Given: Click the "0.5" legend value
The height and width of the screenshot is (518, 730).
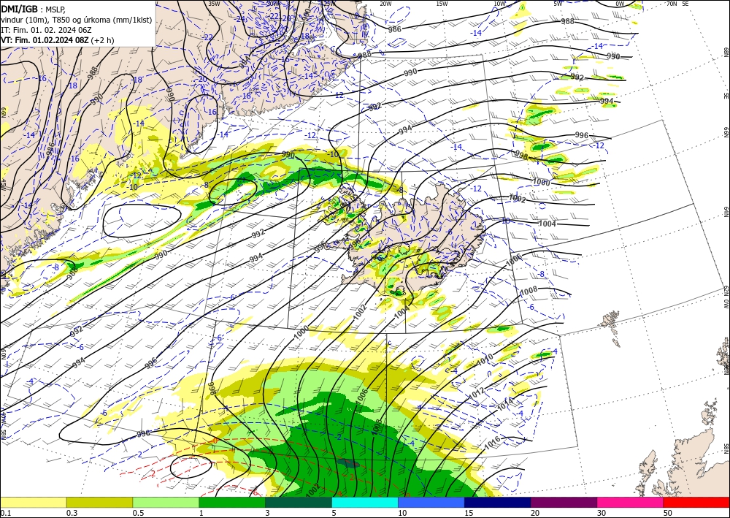Looking at the screenshot, I should 138,513.
